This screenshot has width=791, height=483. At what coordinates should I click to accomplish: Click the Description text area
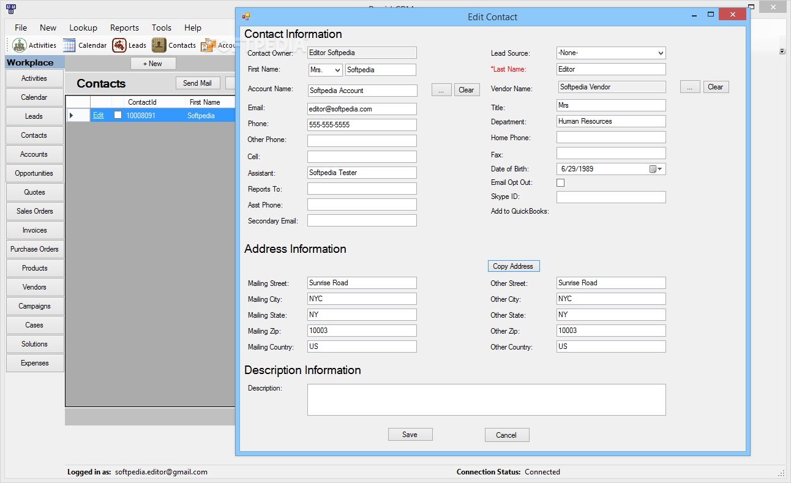click(487, 400)
